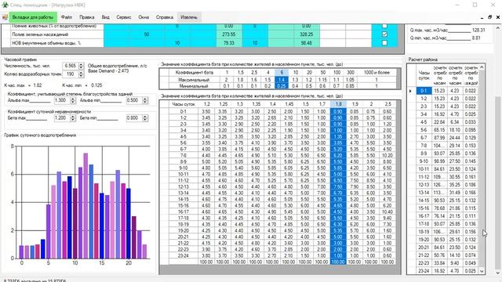502x282 pixels.
Task: Uncheck the Полив зеленых насаждений checkbox
Action: coord(384,34)
